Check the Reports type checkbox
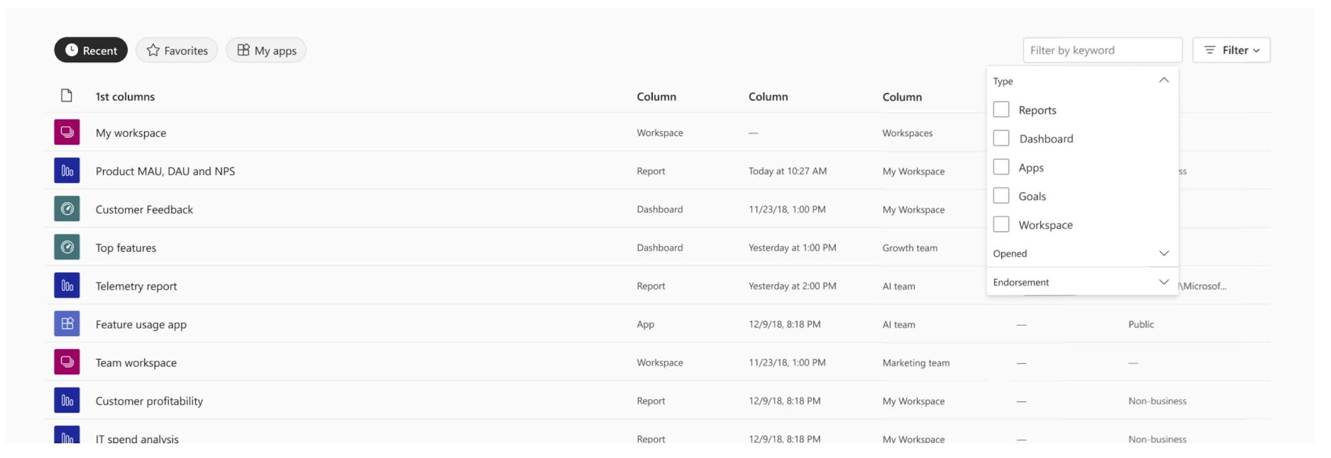The height and width of the screenshot is (458, 1331). coord(1001,110)
